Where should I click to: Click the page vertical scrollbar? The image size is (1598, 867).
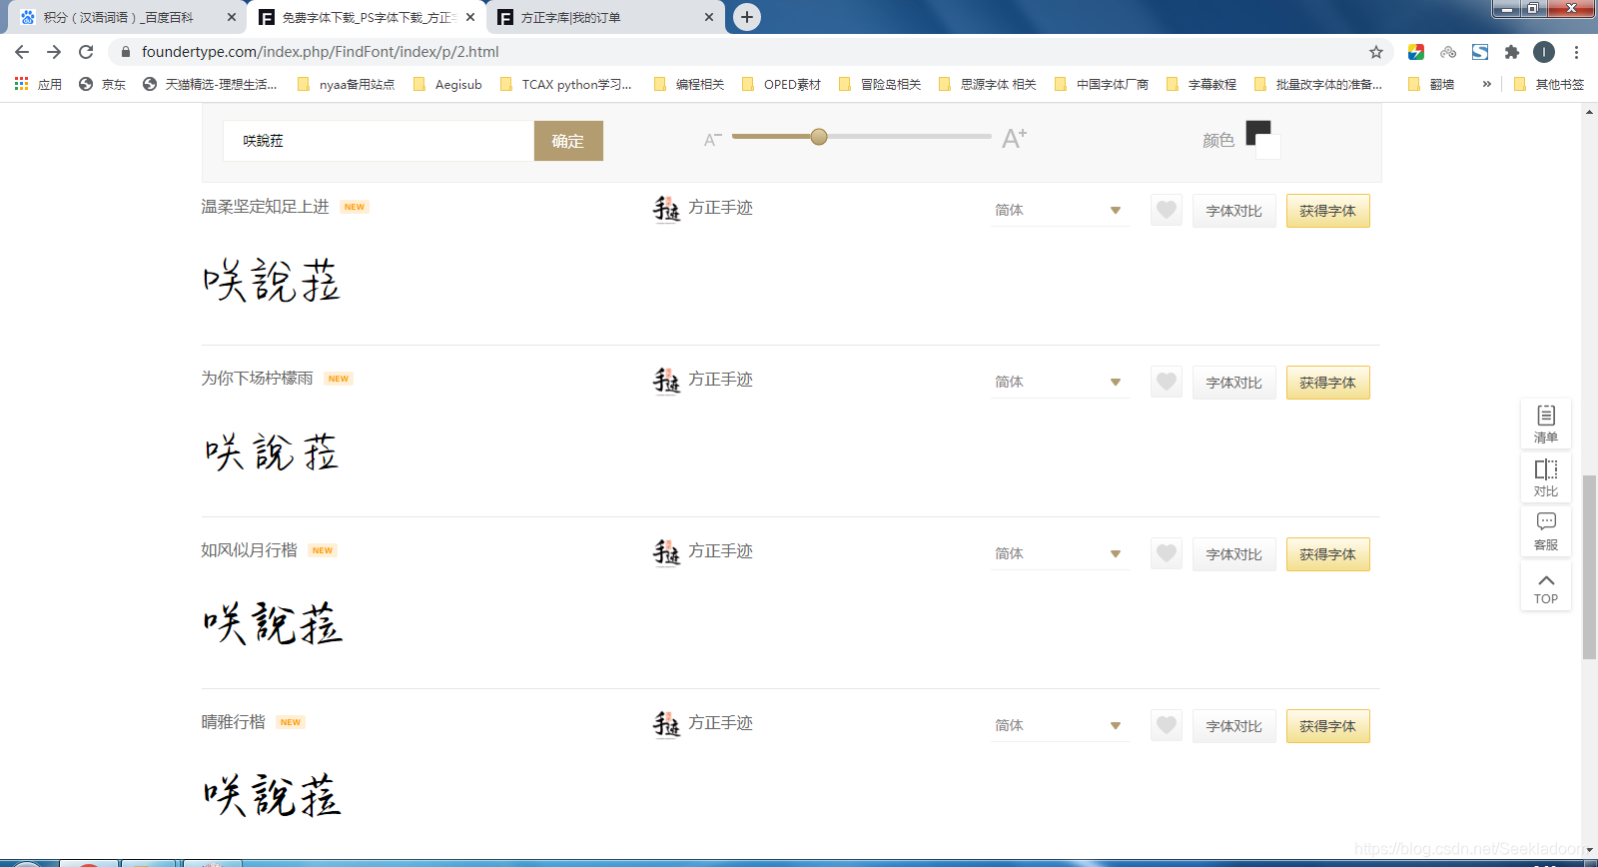click(x=1589, y=567)
